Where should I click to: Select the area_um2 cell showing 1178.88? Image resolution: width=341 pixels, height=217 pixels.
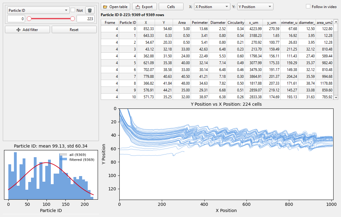click(x=325, y=83)
